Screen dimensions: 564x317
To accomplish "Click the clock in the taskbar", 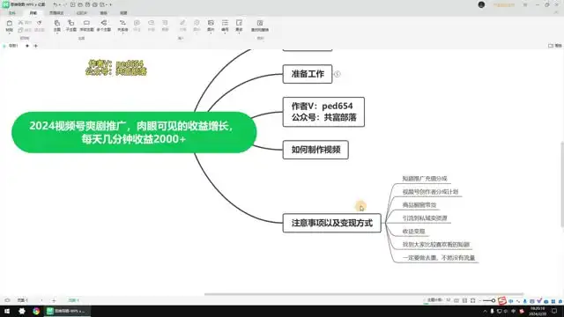I will (538, 311).
